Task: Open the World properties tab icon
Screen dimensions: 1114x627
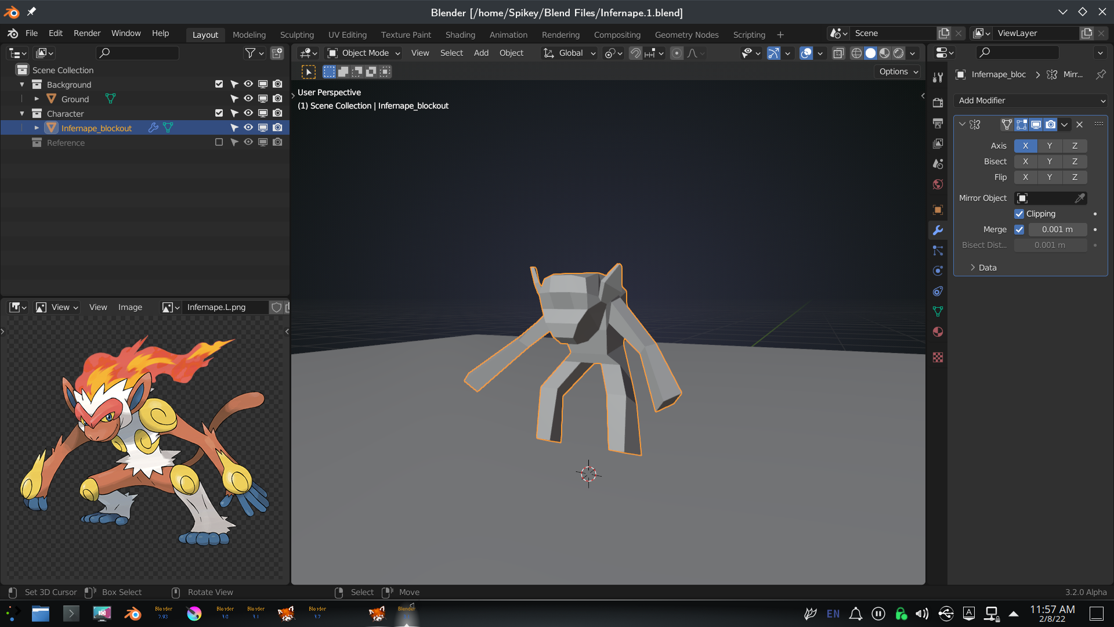Action: coord(938,185)
